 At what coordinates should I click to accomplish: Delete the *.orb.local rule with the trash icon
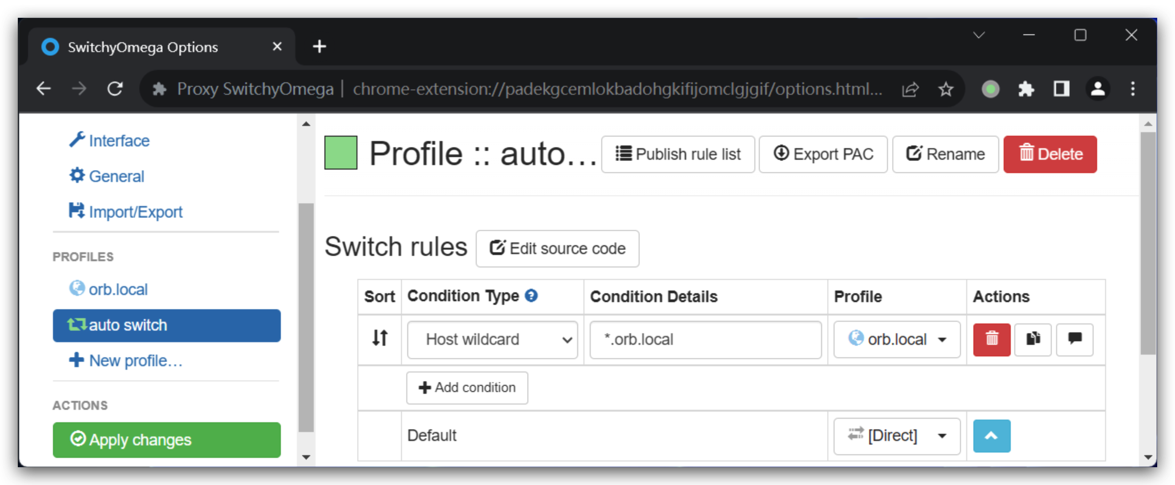[x=991, y=339]
